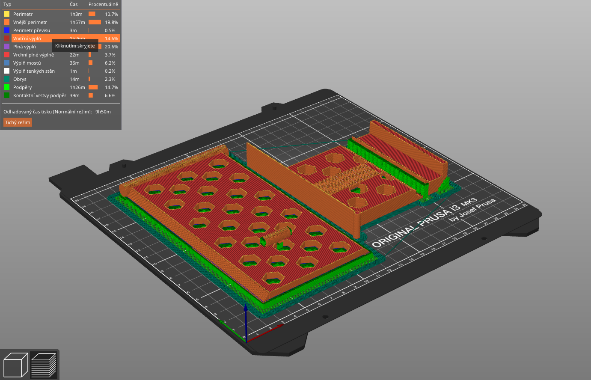Viewport: 591px width, 380px height.
Task: Click the yellow Perimetr color swatch
Action: click(6, 14)
